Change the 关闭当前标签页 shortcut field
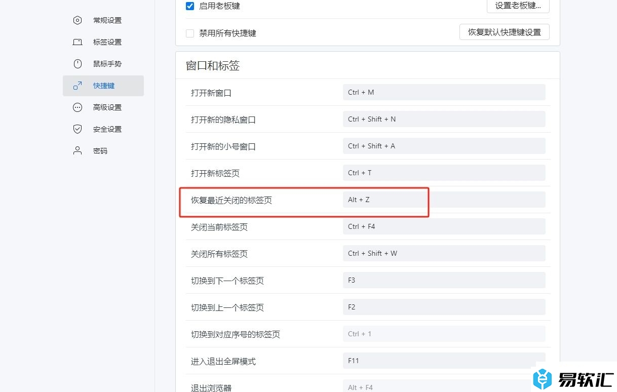The height and width of the screenshot is (392, 617). (444, 226)
